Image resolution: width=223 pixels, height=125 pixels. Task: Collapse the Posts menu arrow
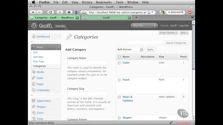(59, 47)
